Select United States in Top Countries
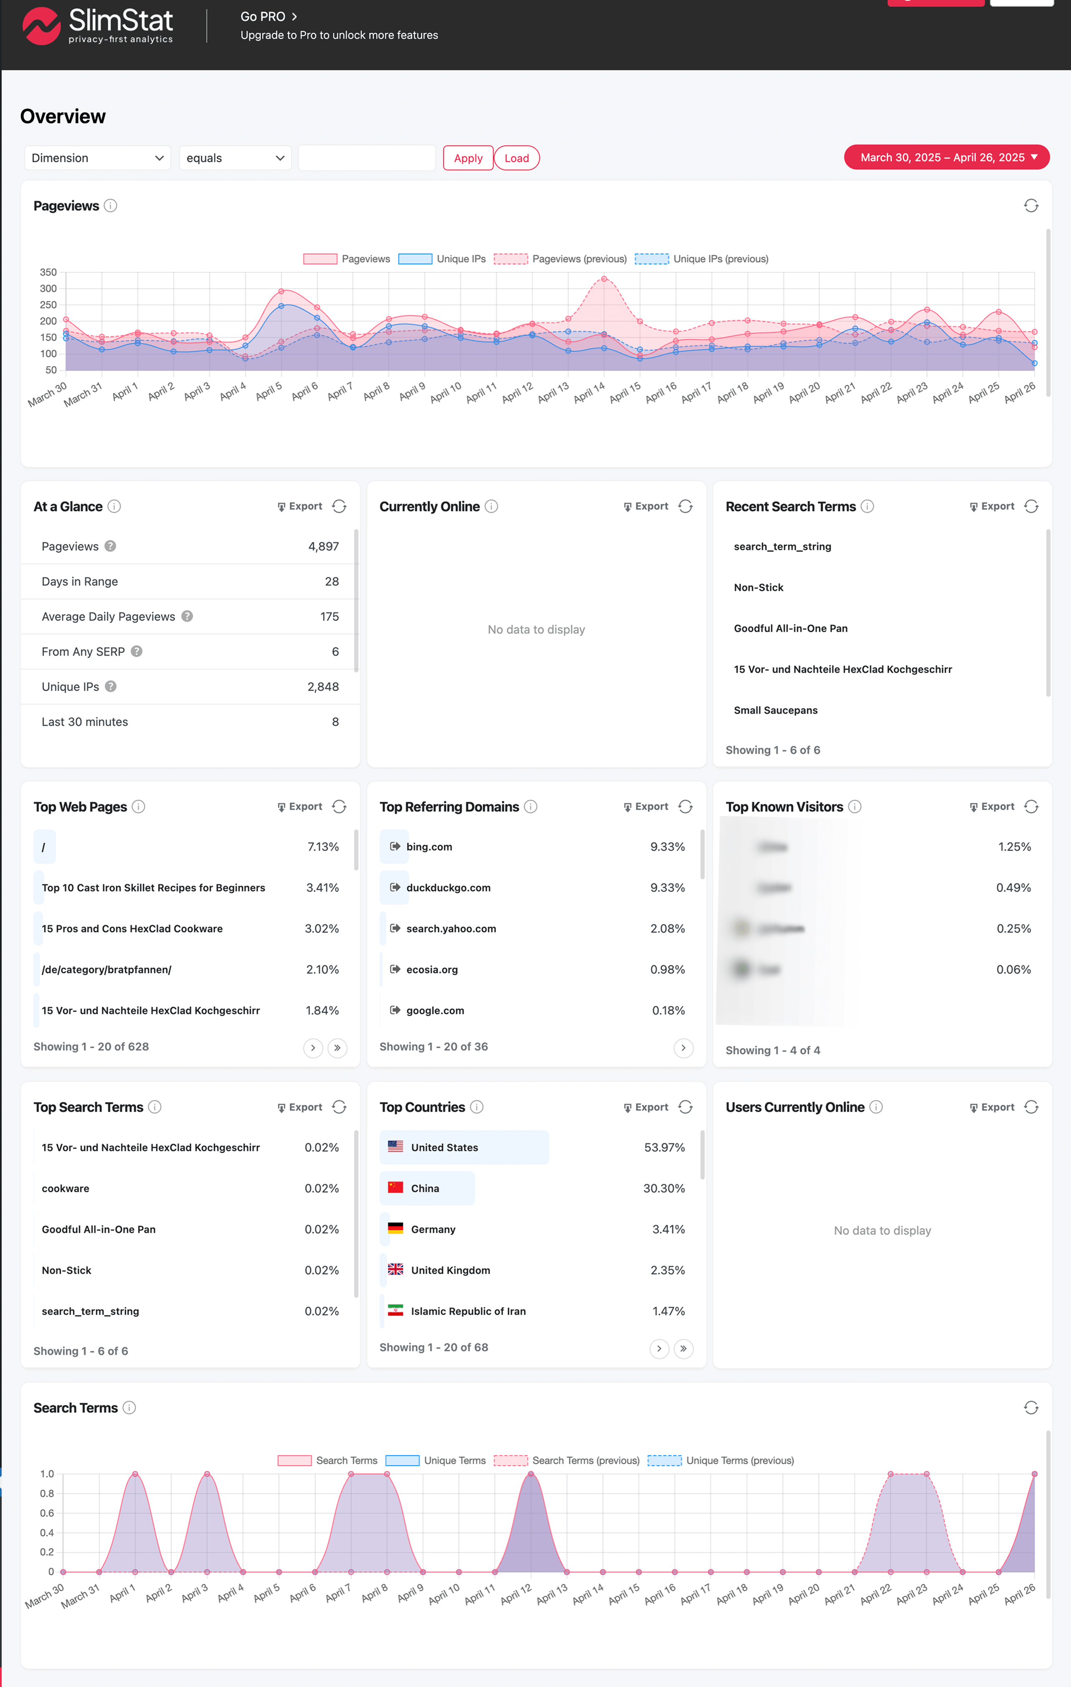The width and height of the screenshot is (1071, 1687). 537,1147
